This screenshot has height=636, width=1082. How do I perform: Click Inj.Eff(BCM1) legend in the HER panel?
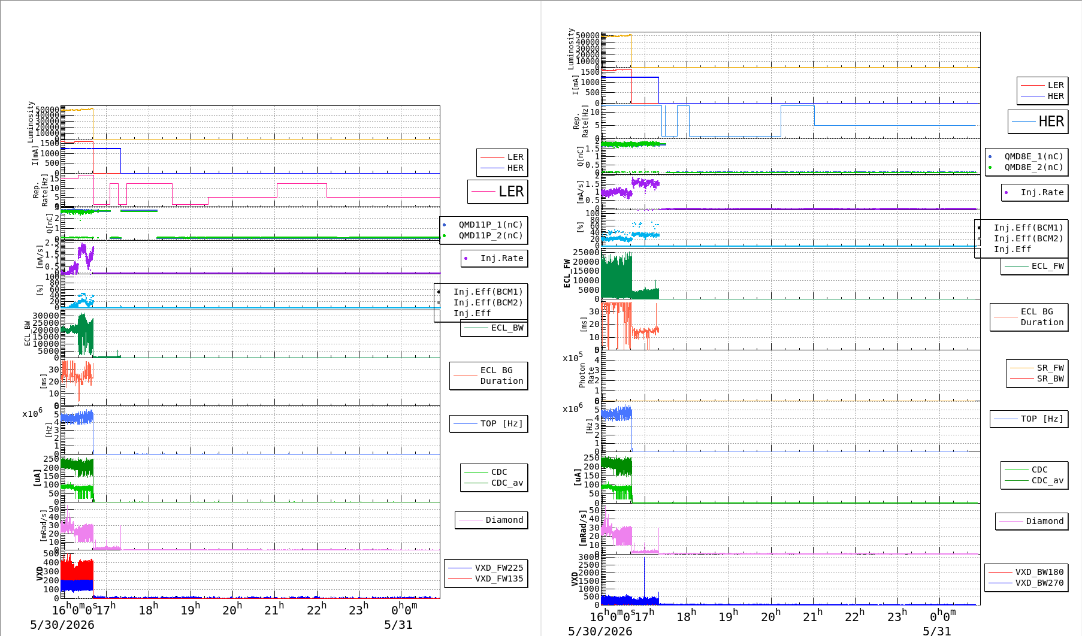[1028, 228]
